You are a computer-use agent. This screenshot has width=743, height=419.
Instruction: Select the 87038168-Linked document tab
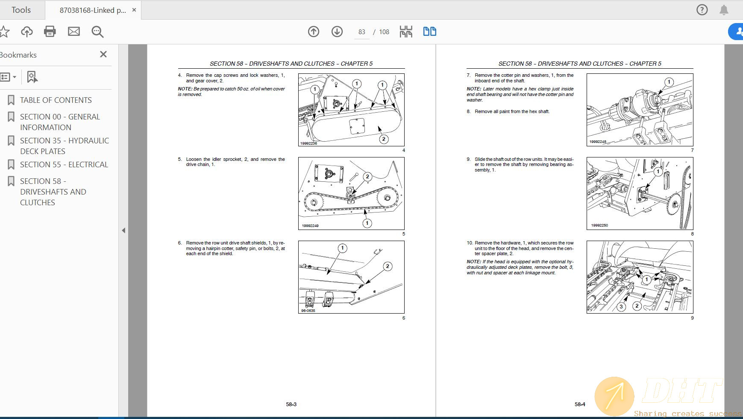92,10
